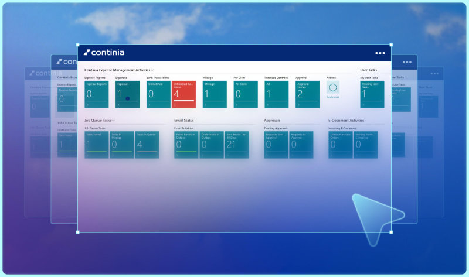Image resolution: width=469 pixels, height=277 pixels.
Task: Open the Mileage tile showing 1
Action: coord(215,94)
